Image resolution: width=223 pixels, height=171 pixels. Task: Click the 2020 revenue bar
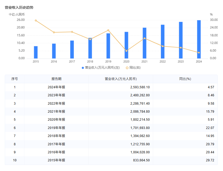click(126, 45)
